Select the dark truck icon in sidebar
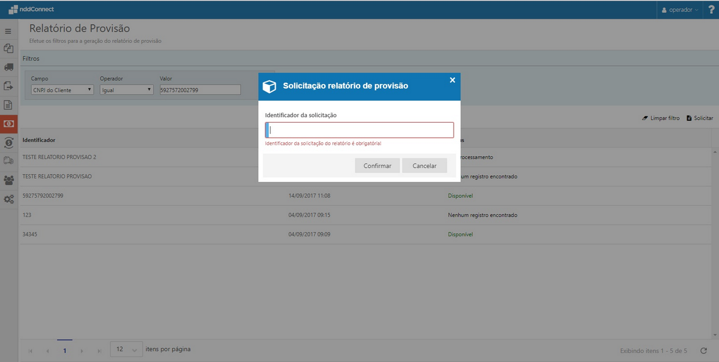 (x=8, y=68)
